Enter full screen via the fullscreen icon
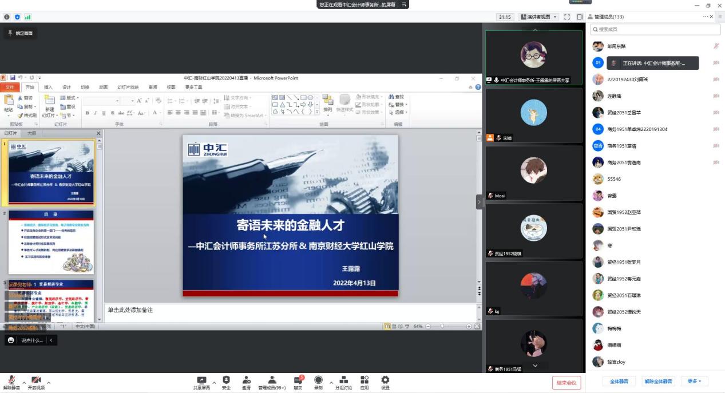 (x=567, y=17)
